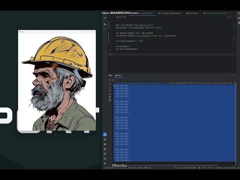
Task: Click main.py breadcrumb in navigation bar
Action: (149, 168)
